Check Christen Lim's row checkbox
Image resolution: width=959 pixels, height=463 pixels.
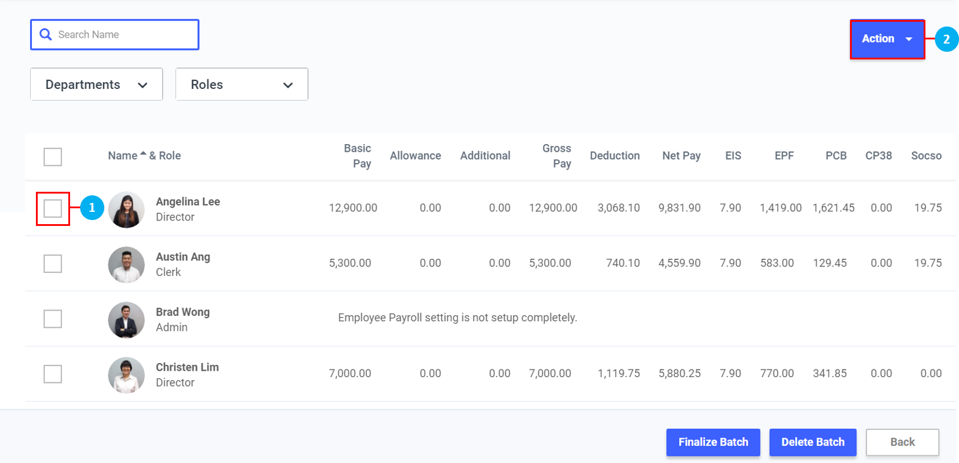[x=53, y=374]
